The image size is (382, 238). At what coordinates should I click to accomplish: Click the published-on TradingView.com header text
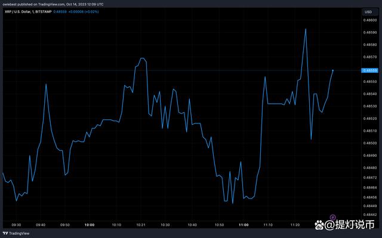pos(53,4)
